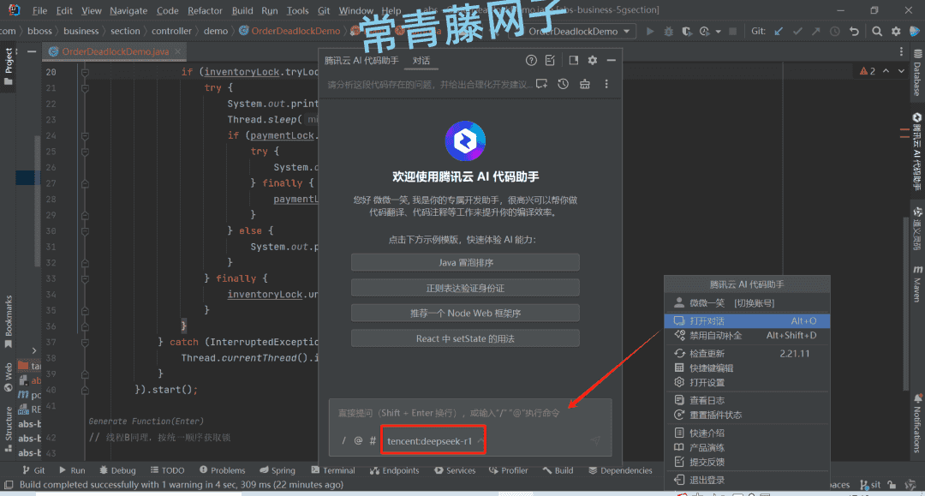Open more options in chat header

pos(606,84)
